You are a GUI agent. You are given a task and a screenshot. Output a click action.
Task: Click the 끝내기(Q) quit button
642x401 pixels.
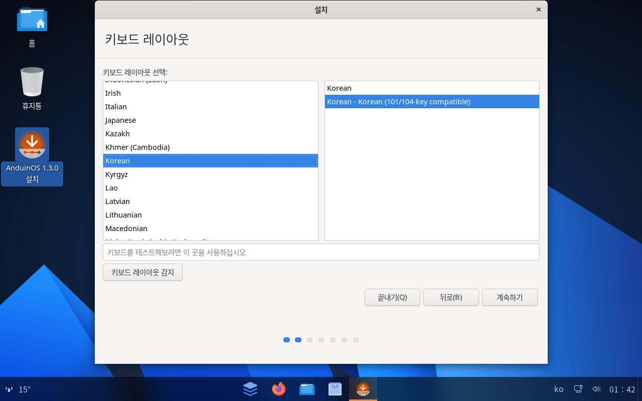click(392, 297)
